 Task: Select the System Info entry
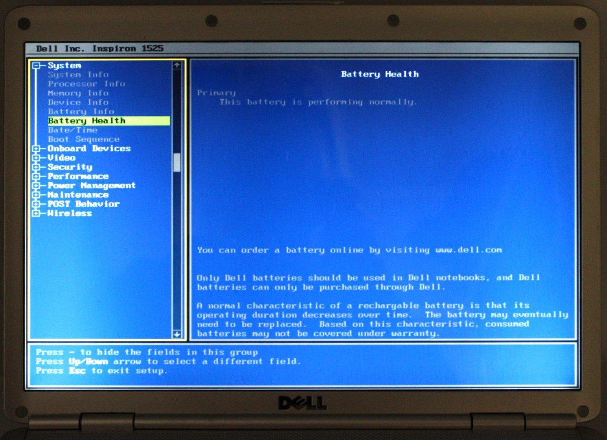(78, 75)
